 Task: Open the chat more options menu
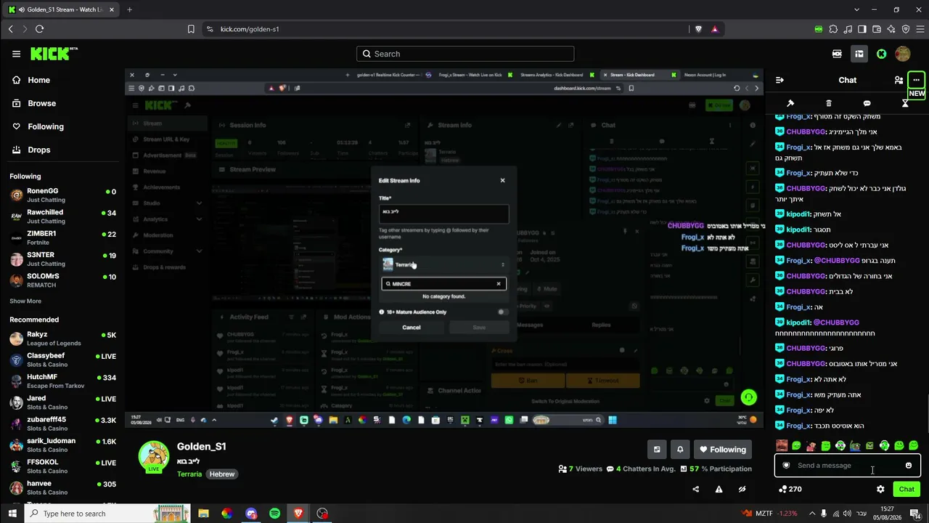[917, 80]
